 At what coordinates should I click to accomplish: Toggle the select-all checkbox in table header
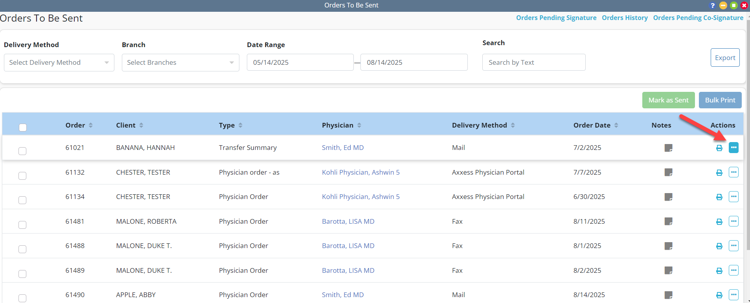[x=23, y=127]
